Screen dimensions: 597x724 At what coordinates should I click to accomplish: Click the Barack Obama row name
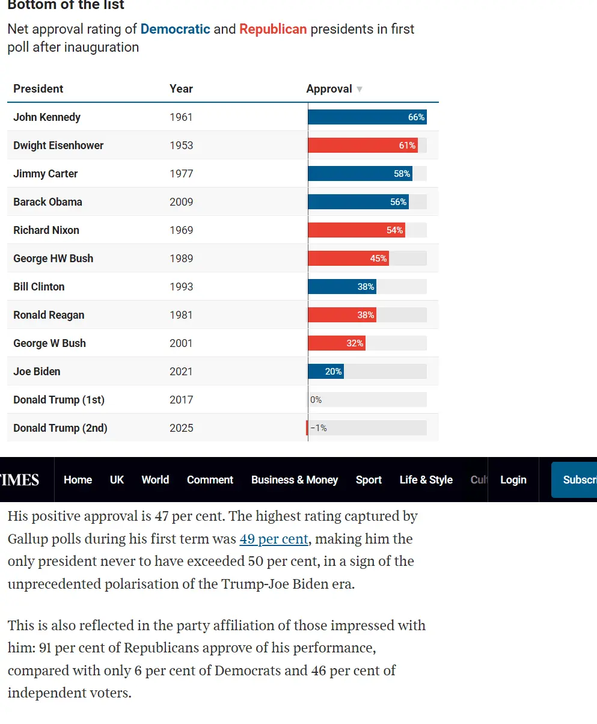[x=48, y=202]
